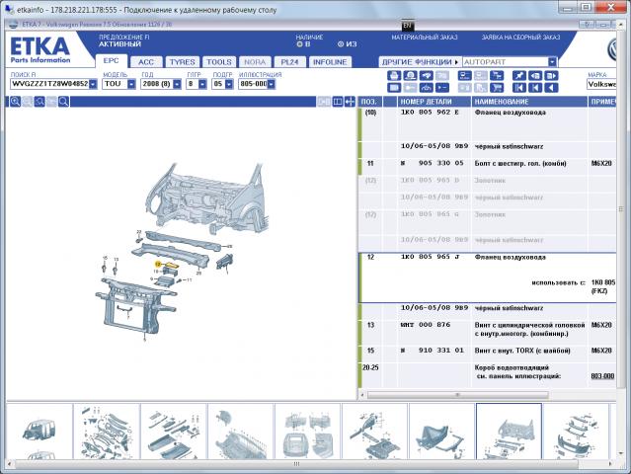631x474 pixels.
Task: Select the 'ИЗ' availability radio button
Action: click(341, 44)
